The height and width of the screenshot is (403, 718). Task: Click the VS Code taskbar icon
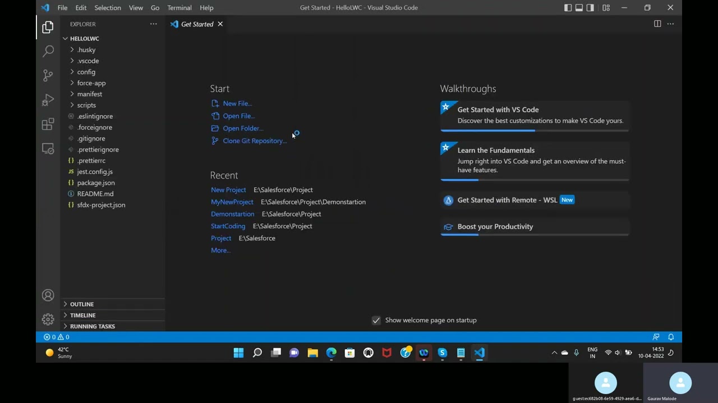point(479,353)
